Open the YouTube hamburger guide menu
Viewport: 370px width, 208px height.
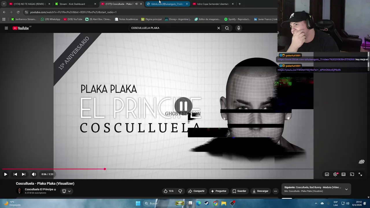[6, 28]
